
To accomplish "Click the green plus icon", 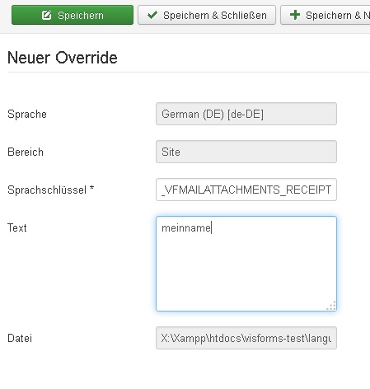I will point(295,15).
